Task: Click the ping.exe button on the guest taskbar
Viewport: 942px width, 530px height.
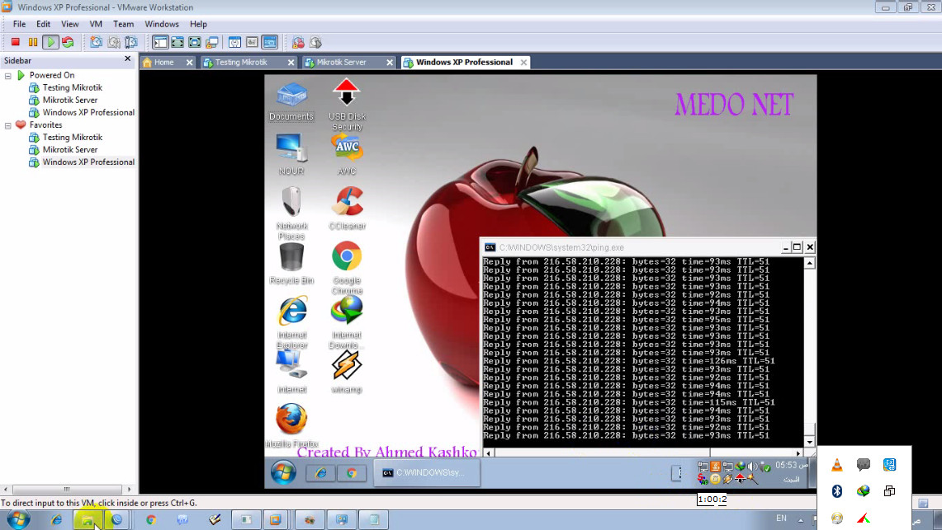Action: 427,472
